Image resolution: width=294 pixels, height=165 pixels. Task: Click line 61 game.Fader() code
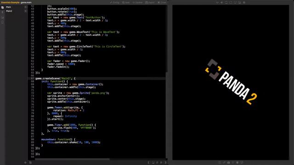[x=68, y=61]
